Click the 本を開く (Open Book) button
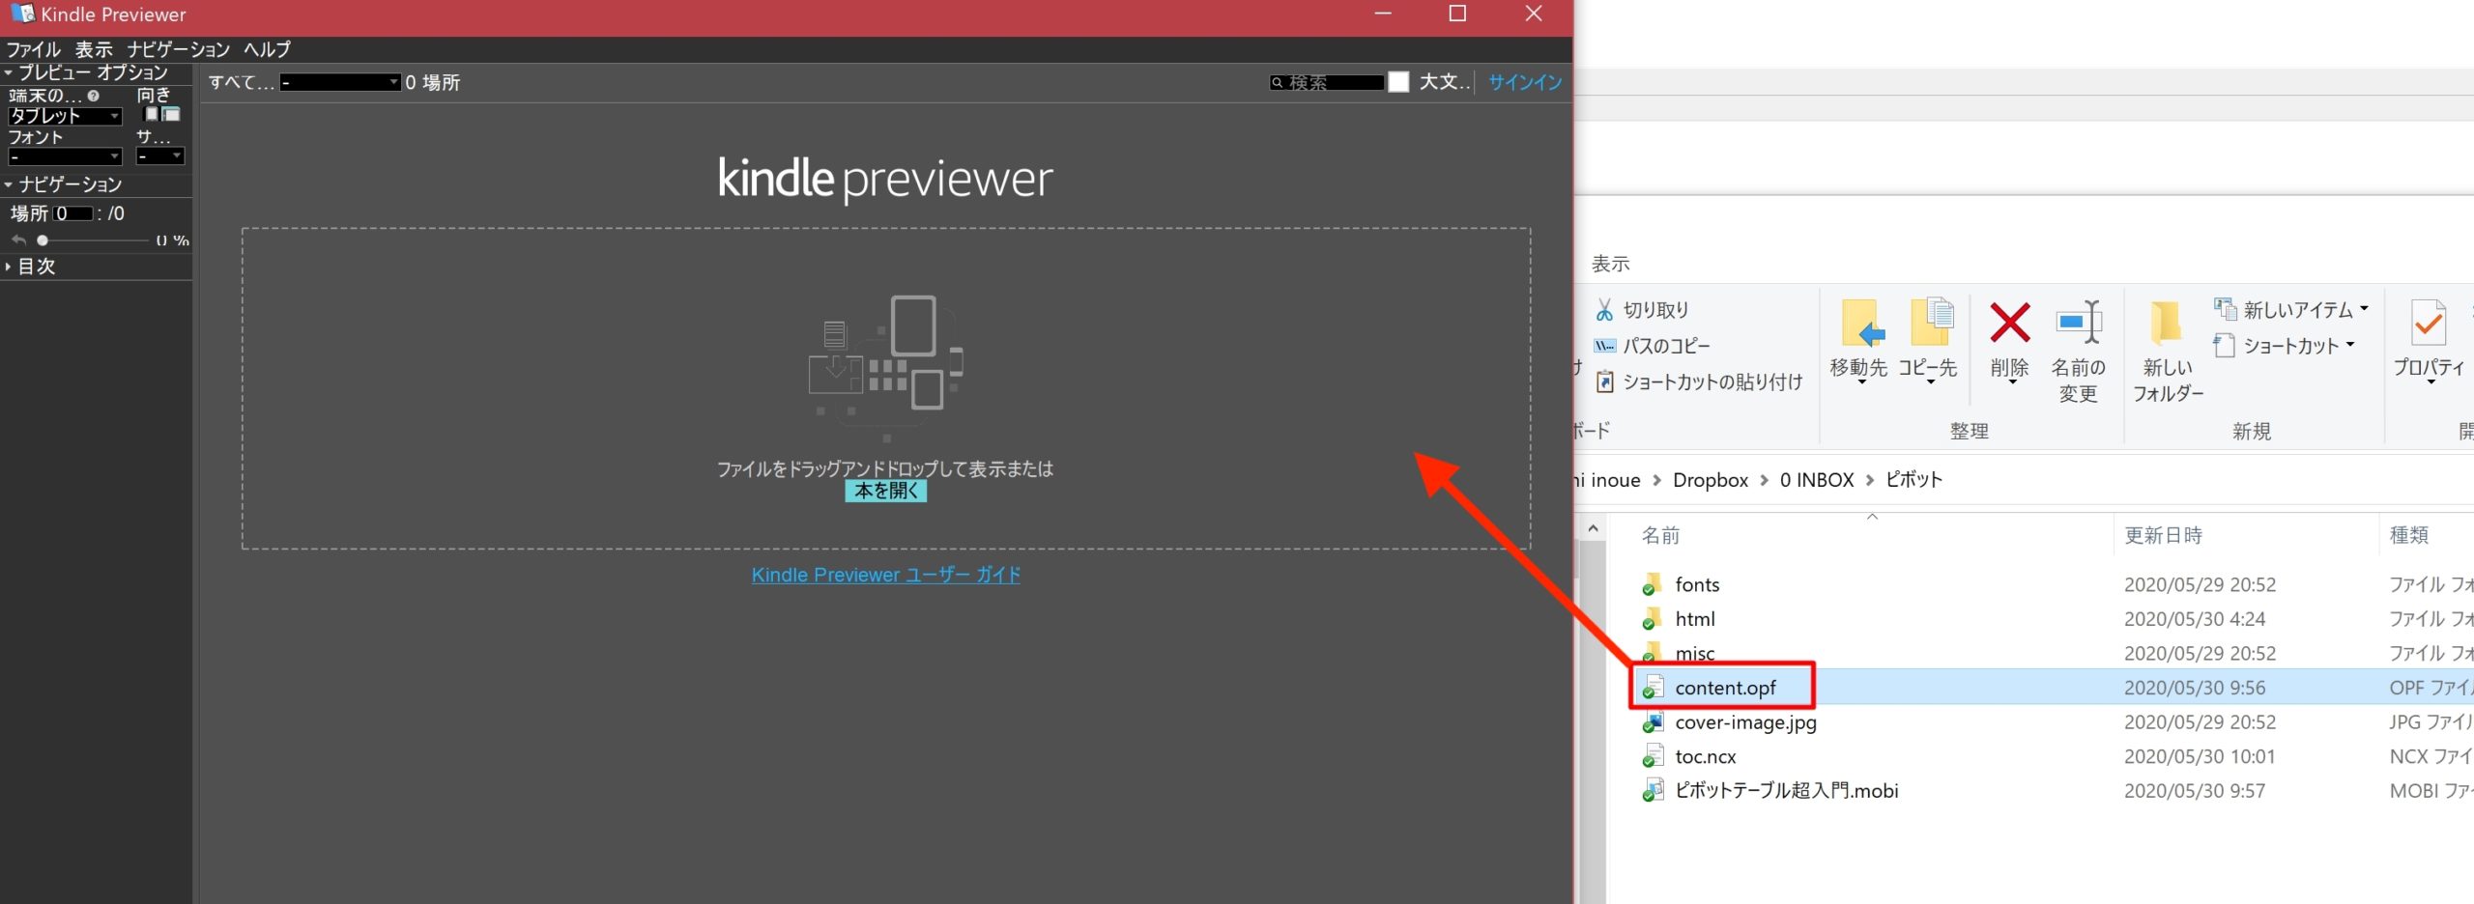This screenshot has height=904, width=2474. [x=886, y=491]
